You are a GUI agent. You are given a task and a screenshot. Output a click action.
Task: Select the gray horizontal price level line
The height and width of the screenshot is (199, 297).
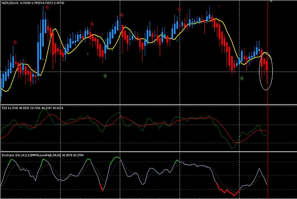[x=148, y=72]
